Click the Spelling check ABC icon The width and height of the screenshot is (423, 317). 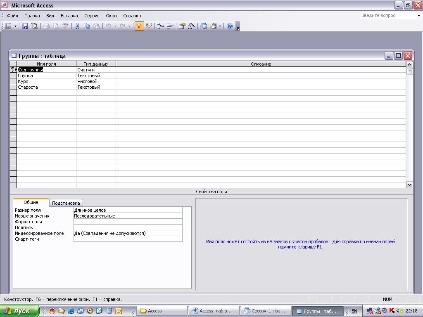click(66, 26)
